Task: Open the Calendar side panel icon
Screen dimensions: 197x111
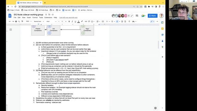Action: (162, 23)
